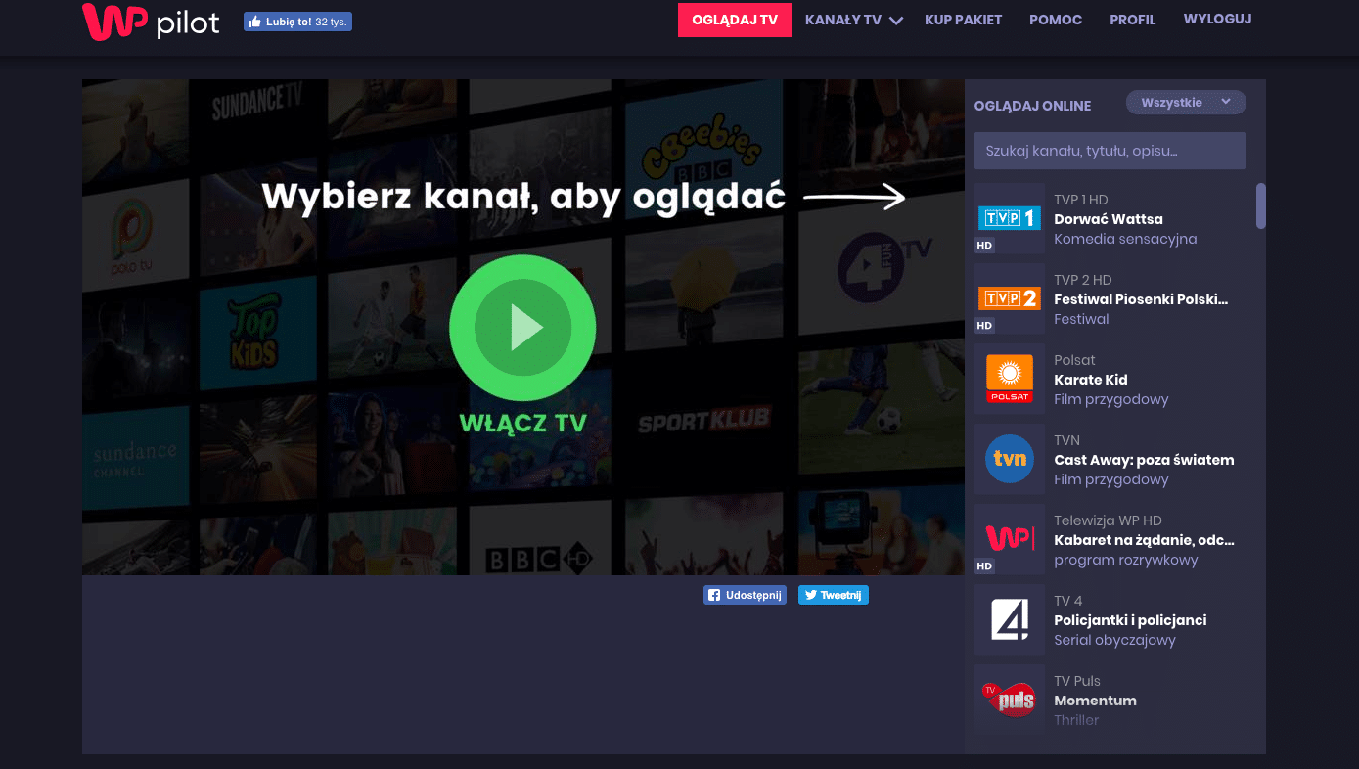
Task: Click the TVN channel name text
Action: point(1066,440)
